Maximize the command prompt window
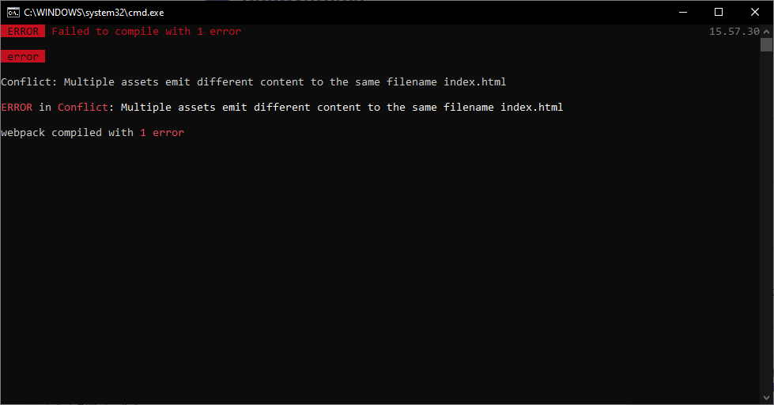 click(719, 13)
